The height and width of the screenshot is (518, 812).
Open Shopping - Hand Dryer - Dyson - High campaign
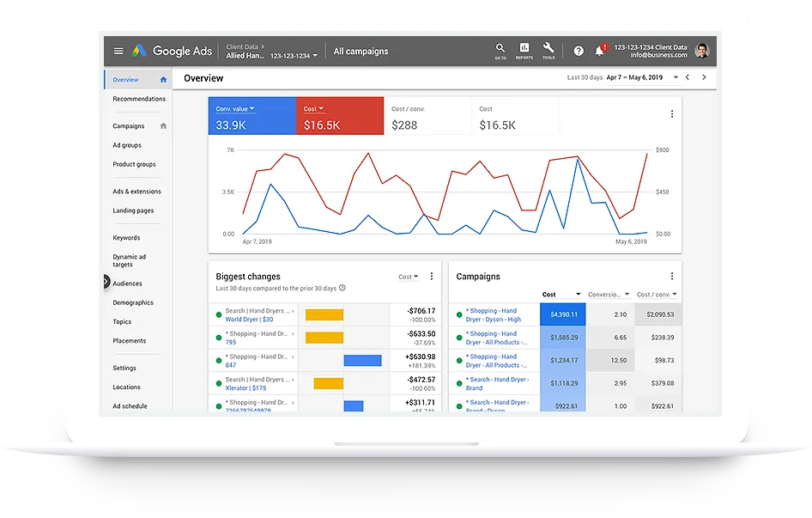(493, 315)
